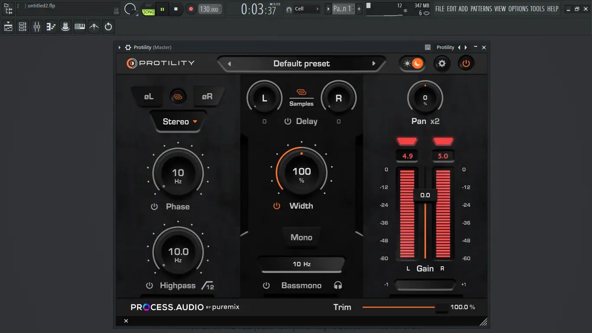This screenshot has width=592, height=333.
Task: Click the preset grid icon in plugin title
Action: 428,47
